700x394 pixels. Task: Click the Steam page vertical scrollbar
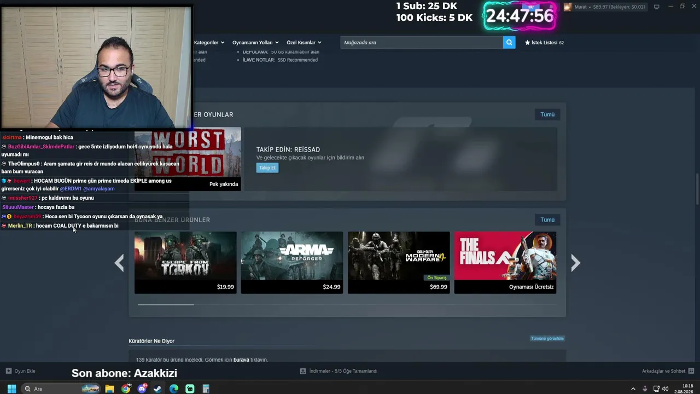pos(696,189)
